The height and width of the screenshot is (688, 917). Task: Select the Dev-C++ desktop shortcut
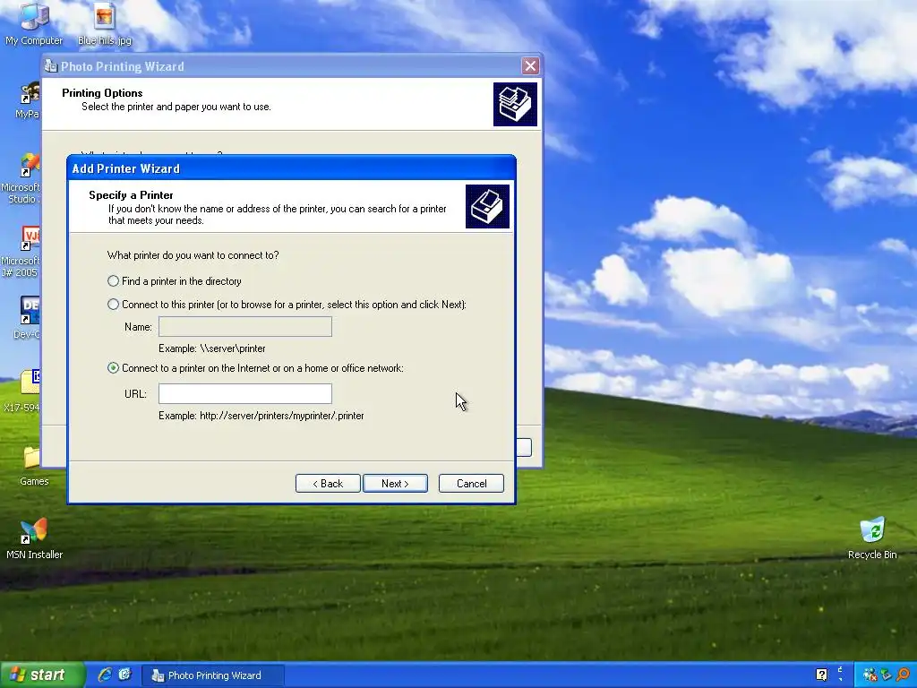click(x=28, y=318)
